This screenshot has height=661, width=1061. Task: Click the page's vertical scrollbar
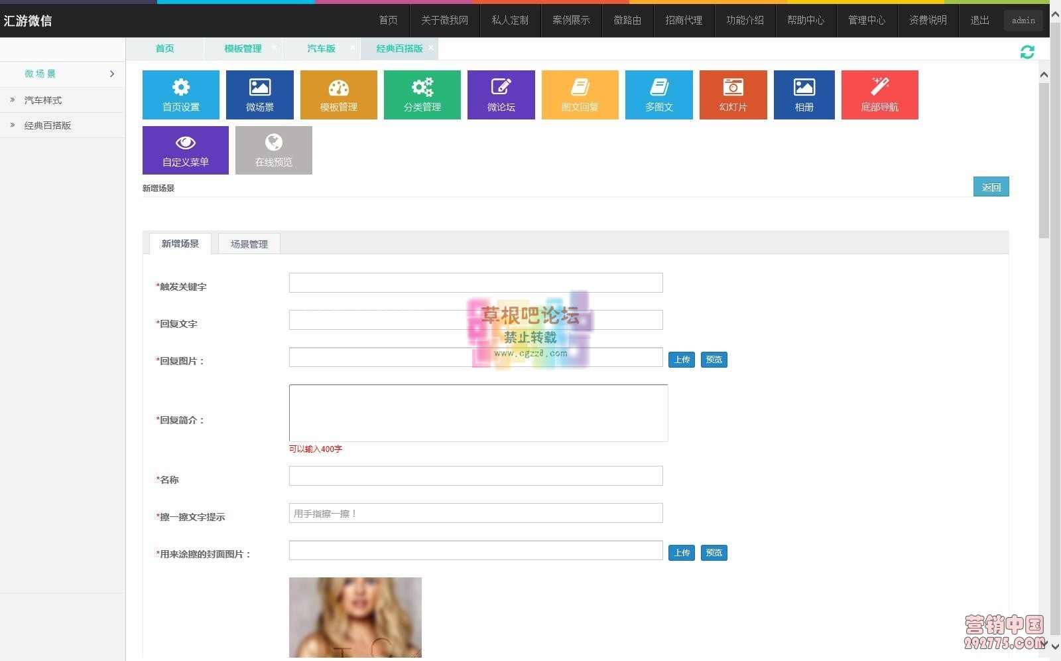(1044, 159)
